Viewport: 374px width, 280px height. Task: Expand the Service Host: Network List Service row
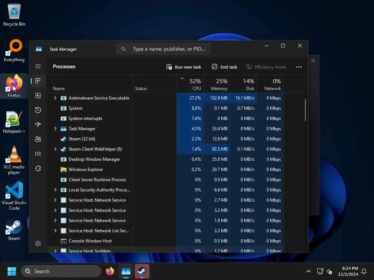coord(55,231)
